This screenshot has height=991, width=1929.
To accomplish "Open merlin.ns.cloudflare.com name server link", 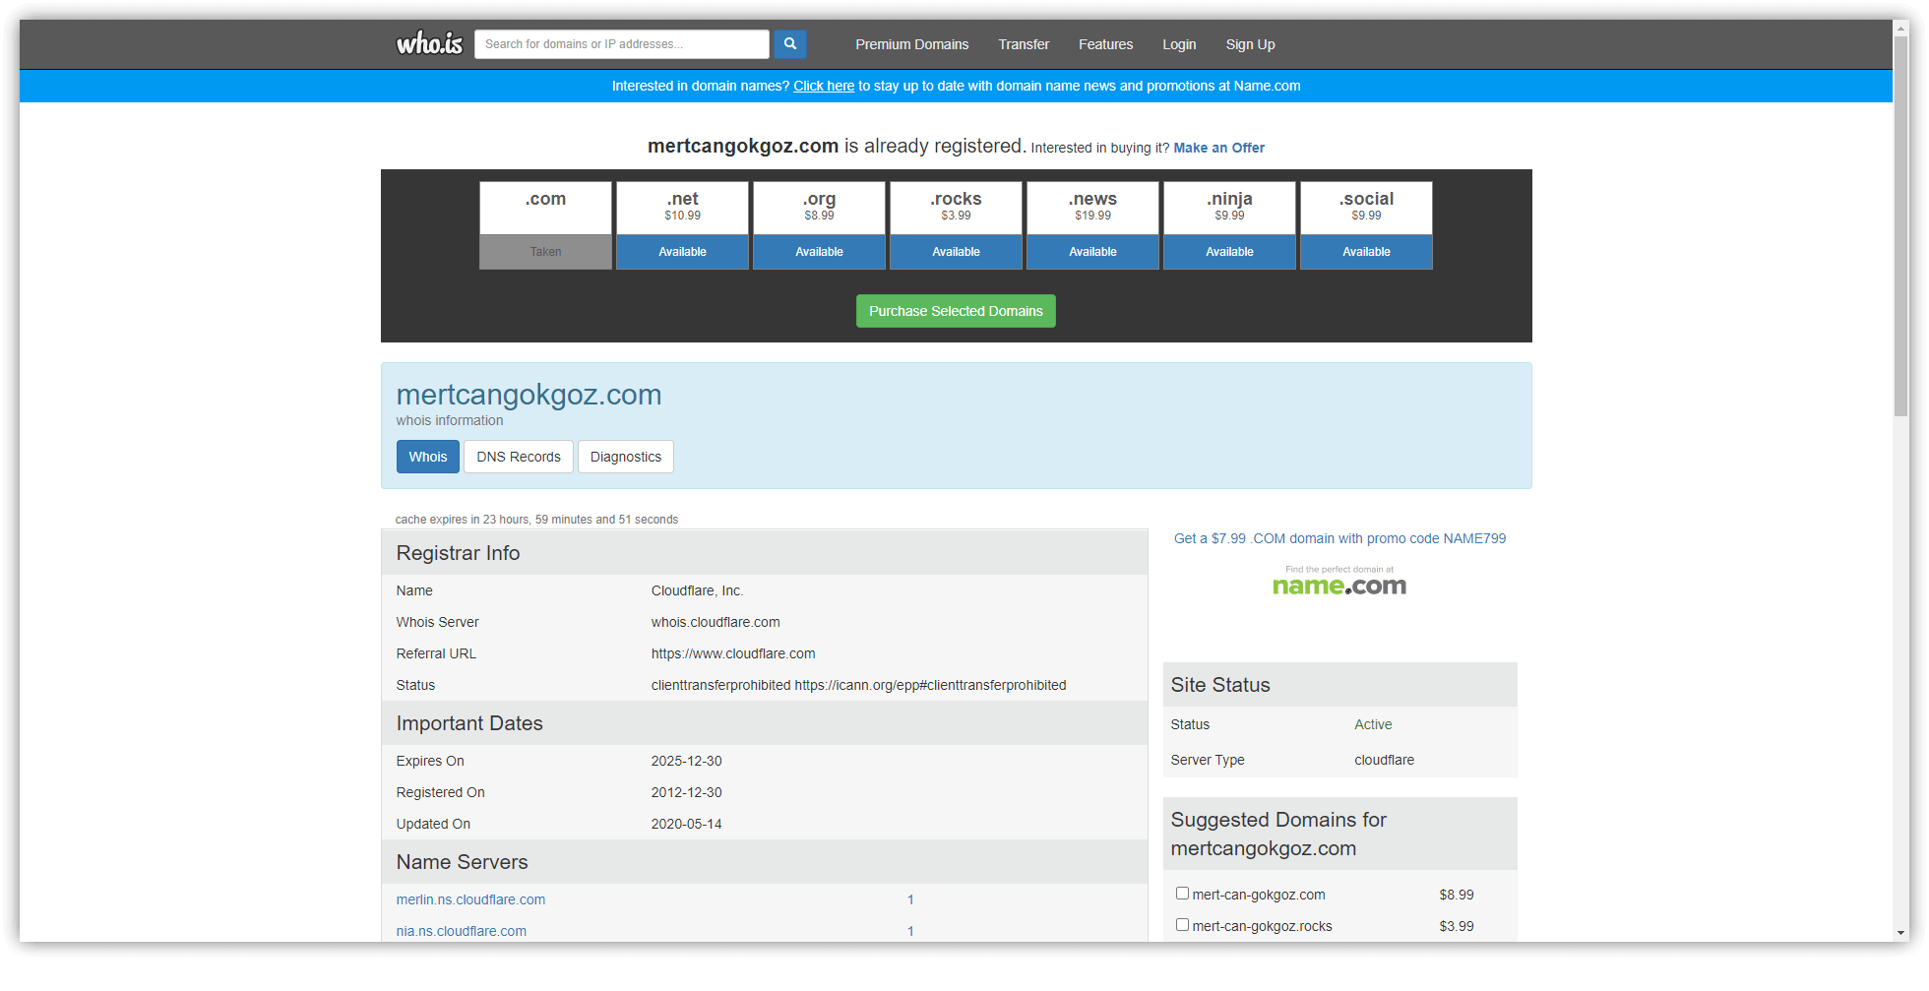I will (470, 899).
